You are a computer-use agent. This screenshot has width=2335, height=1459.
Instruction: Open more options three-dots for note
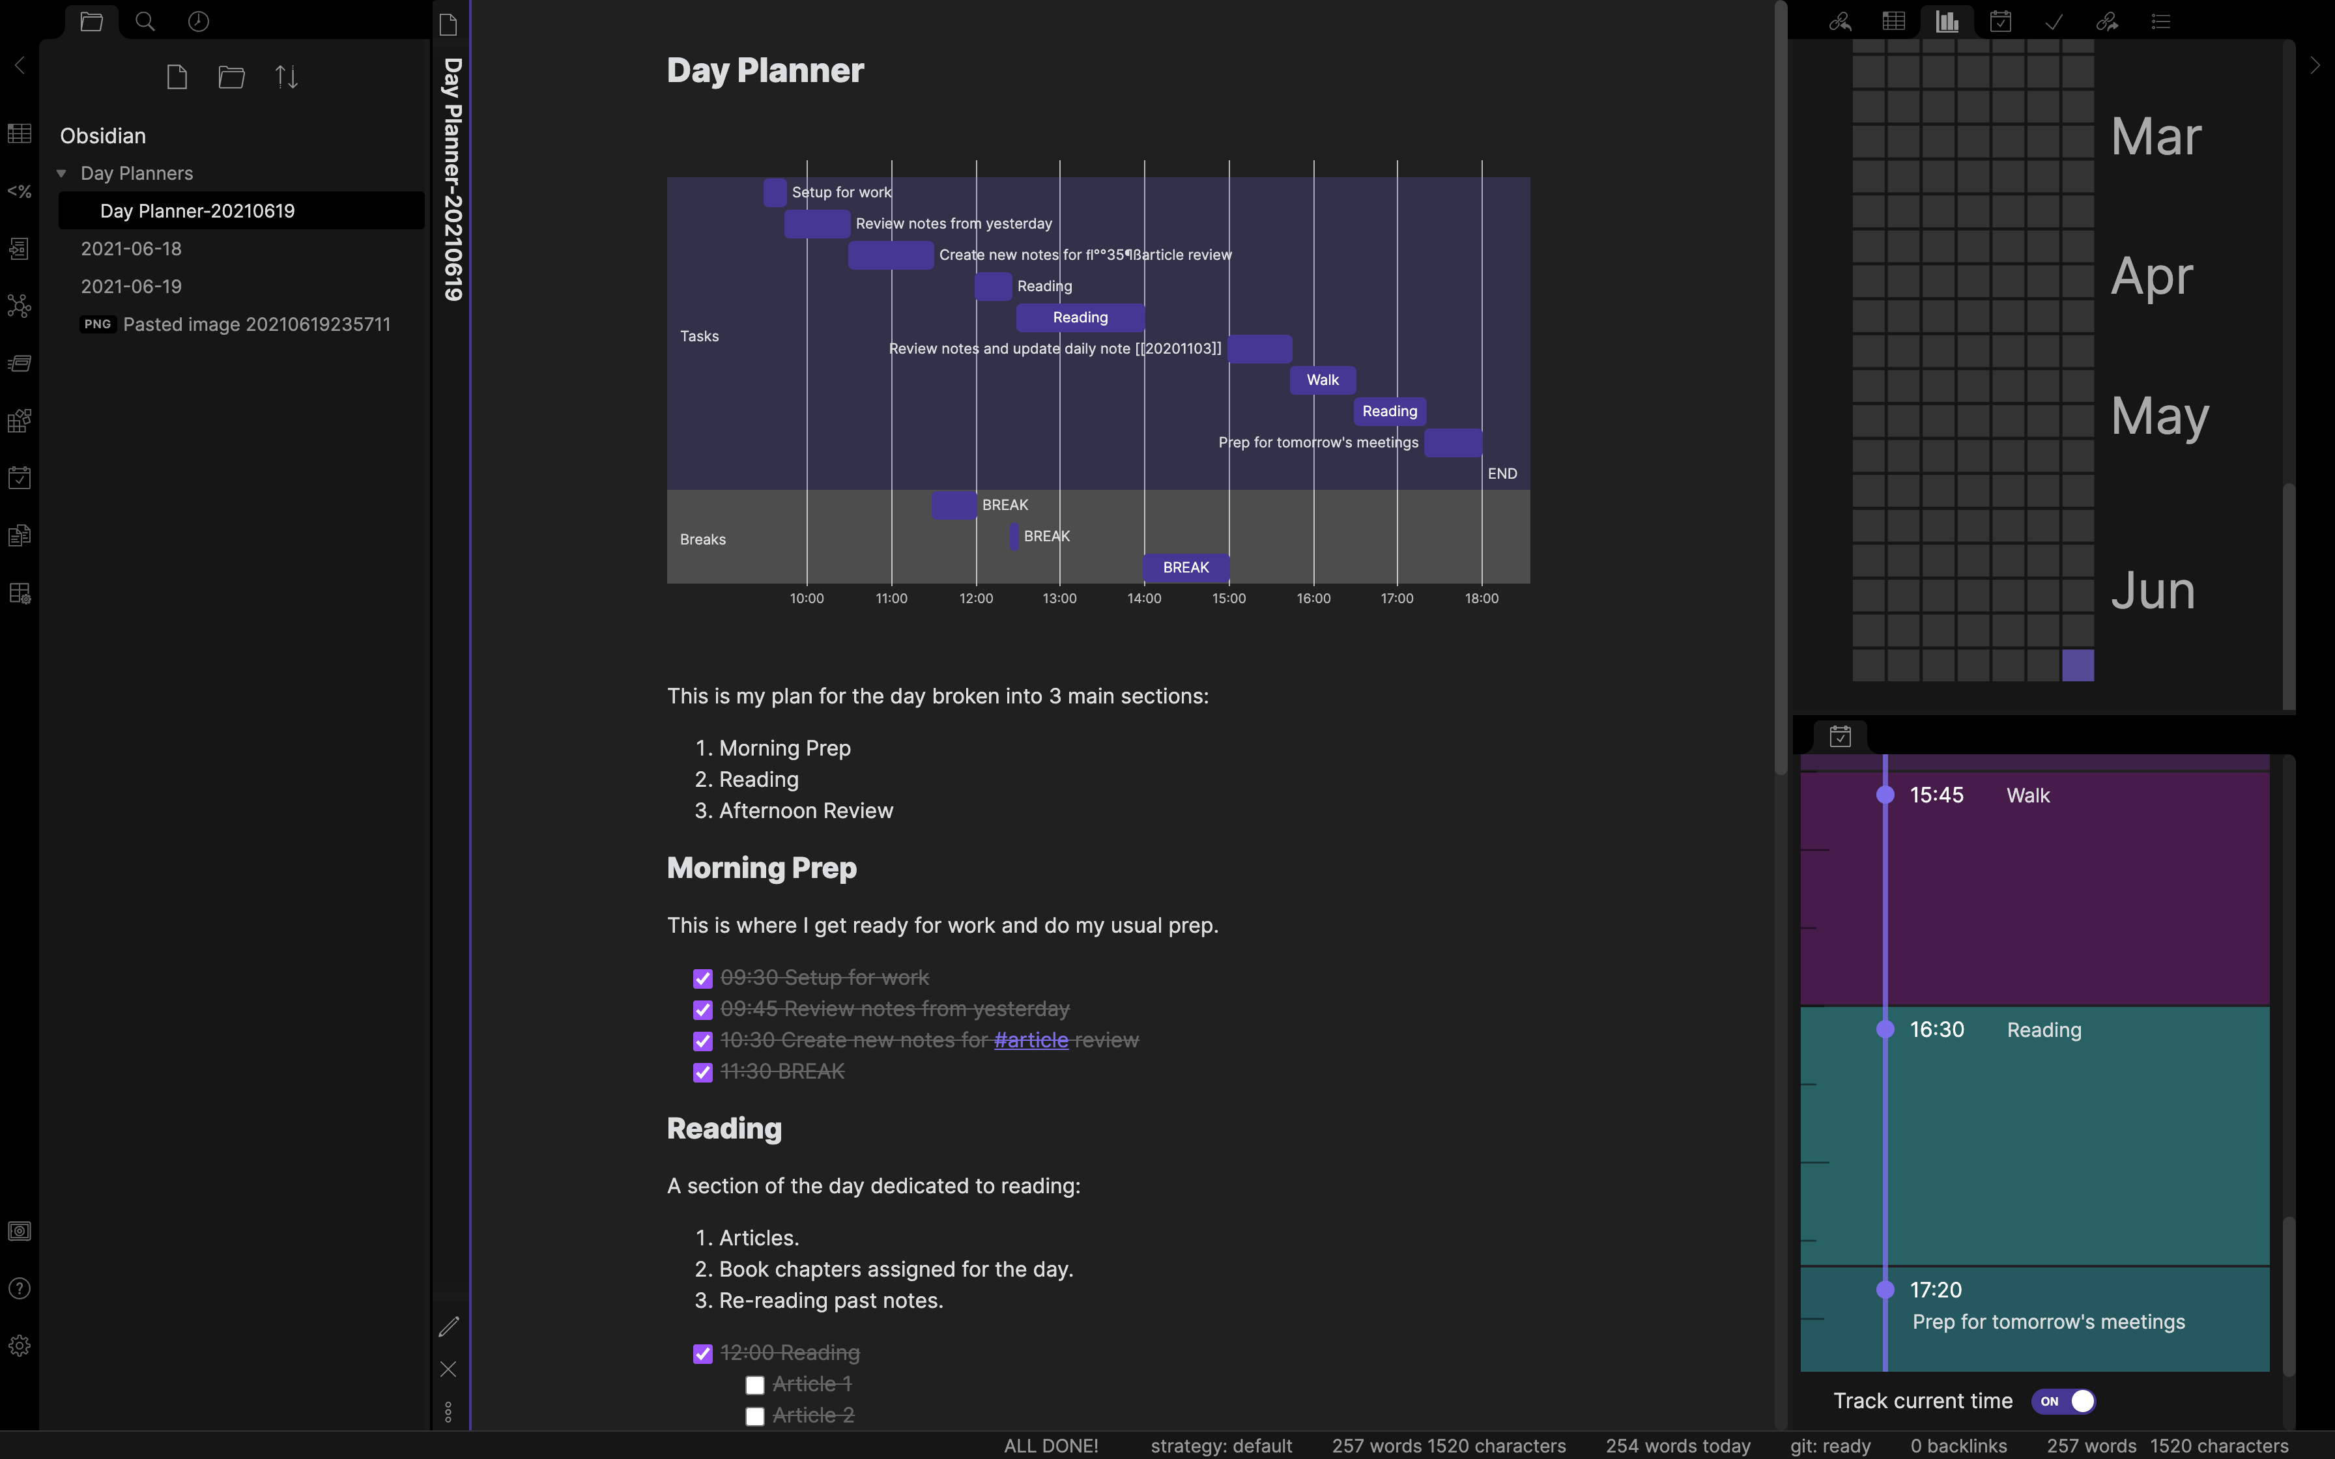[449, 1411]
